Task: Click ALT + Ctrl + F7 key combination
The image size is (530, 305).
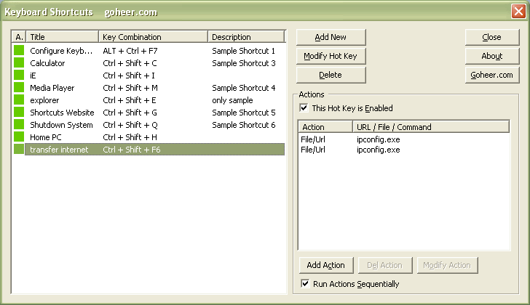Action: (x=130, y=51)
